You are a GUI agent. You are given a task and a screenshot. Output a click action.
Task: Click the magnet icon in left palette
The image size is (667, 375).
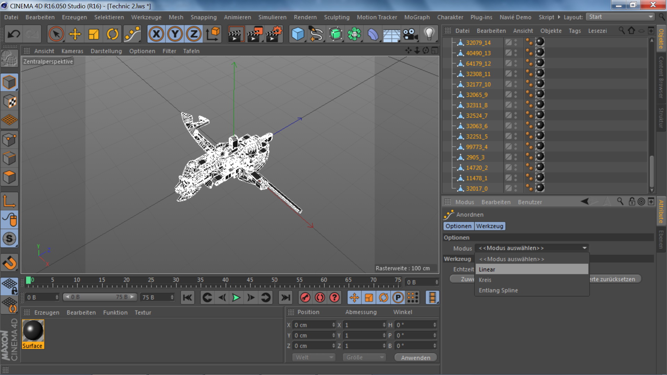click(x=9, y=263)
